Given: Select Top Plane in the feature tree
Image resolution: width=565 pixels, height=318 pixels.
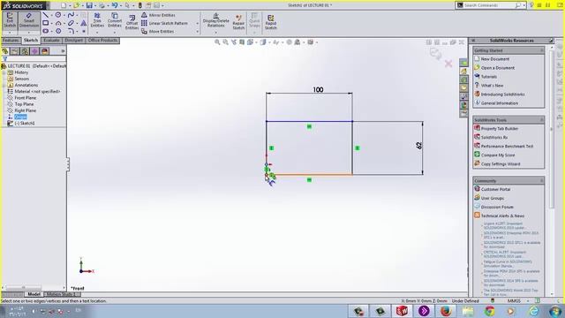Looking at the screenshot, I should click(24, 104).
